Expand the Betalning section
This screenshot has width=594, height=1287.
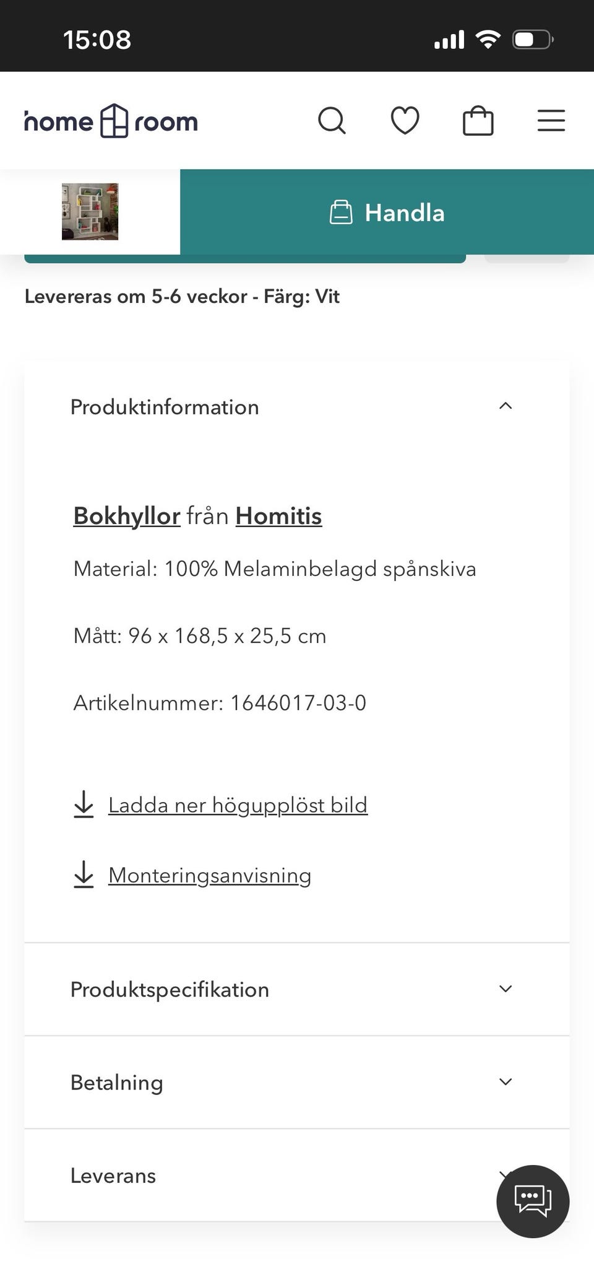(506, 1082)
